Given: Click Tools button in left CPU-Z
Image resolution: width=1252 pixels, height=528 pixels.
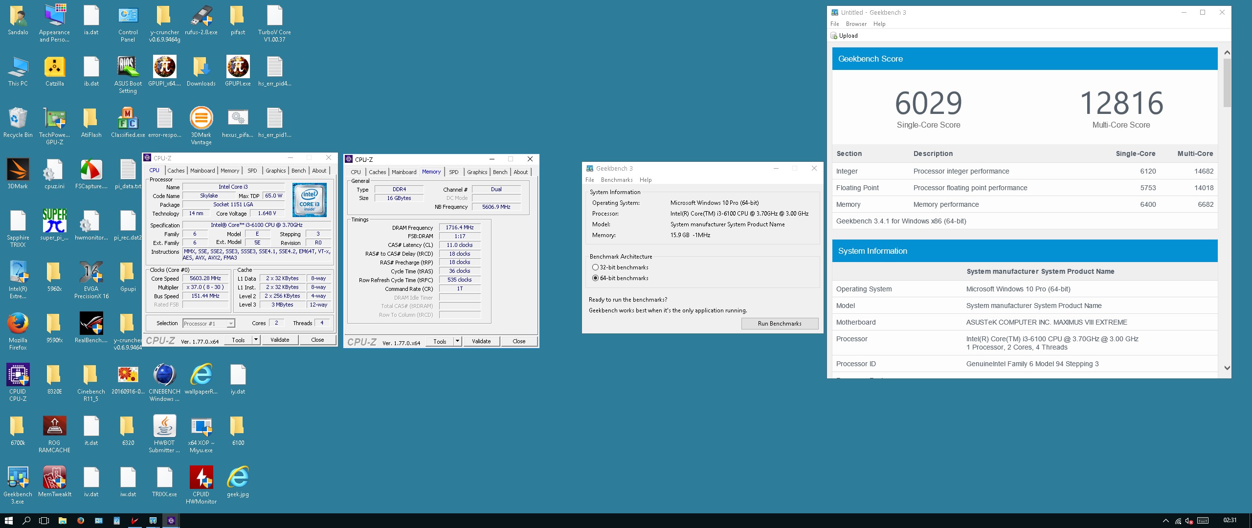Looking at the screenshot, I should pos(238,340).
